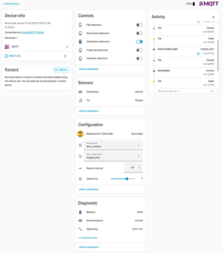Click the Batterie battery icon in Diagnostic
The width and height of the screenshot is (223, 253).
coord(80,212)
